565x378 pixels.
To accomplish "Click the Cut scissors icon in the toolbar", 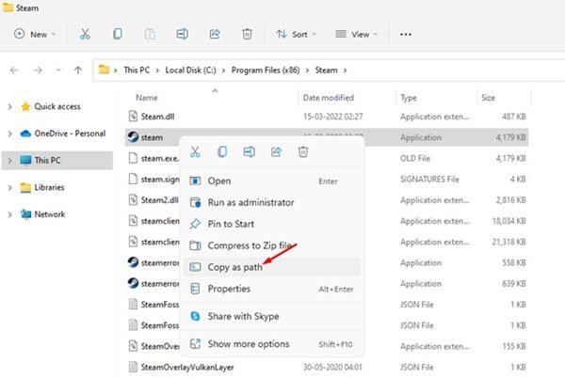I will point(85,34).
